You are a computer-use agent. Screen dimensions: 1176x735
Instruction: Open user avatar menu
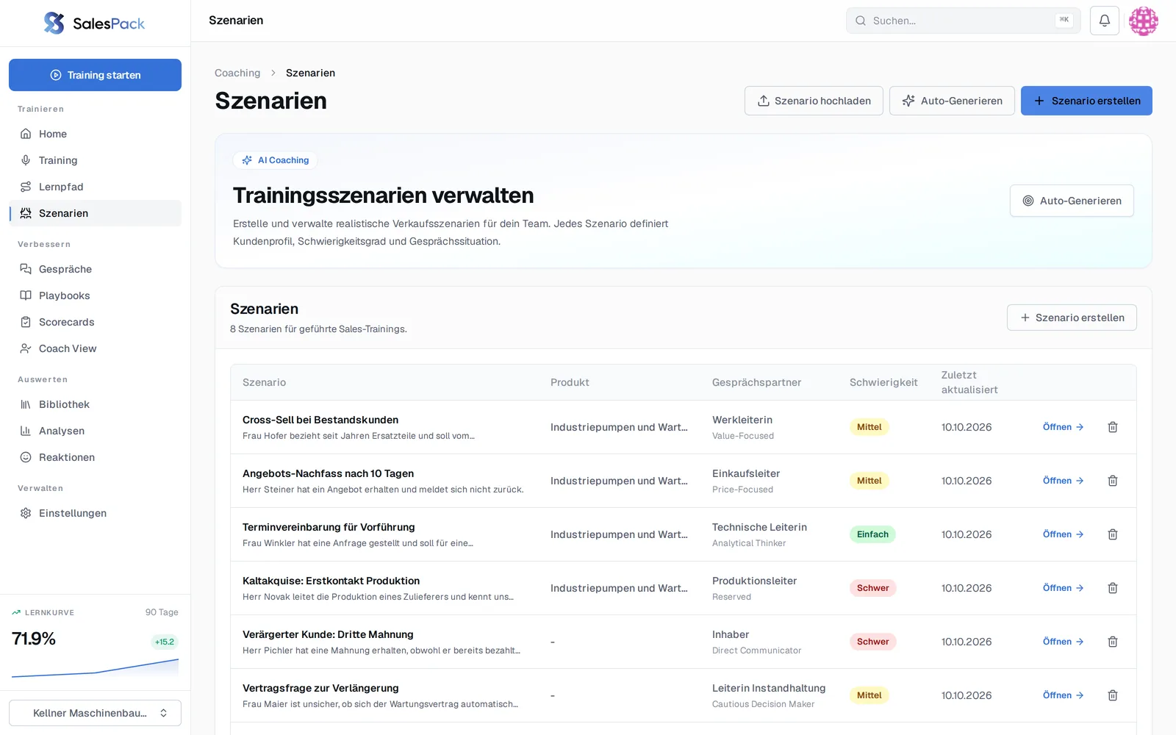(1144, 21)
